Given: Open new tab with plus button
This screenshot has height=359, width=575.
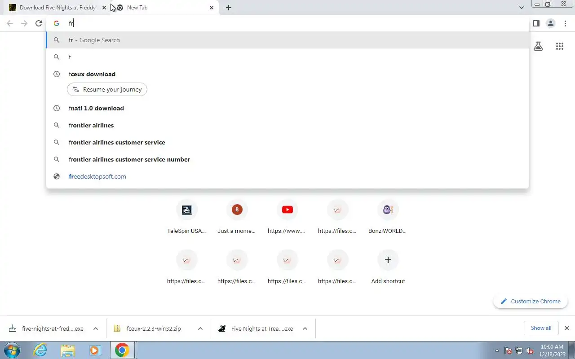Looking at the screenshot, I should pyautogui.click(x=229, y=8).
